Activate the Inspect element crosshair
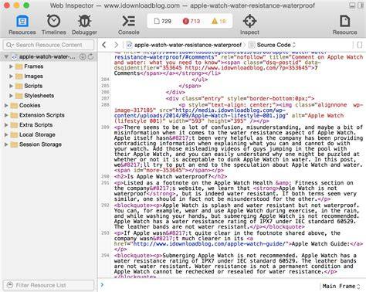366x292 pixels. (x=249, y=21)
